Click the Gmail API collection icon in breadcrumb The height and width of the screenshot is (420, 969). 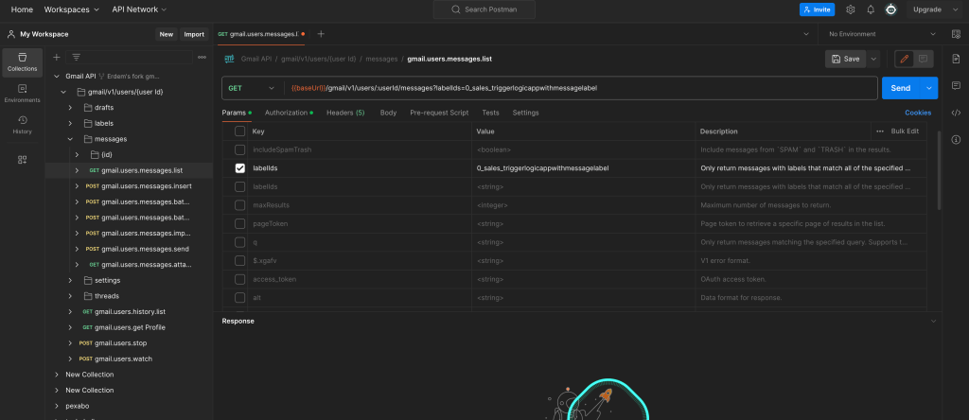(x=229, y=59)
